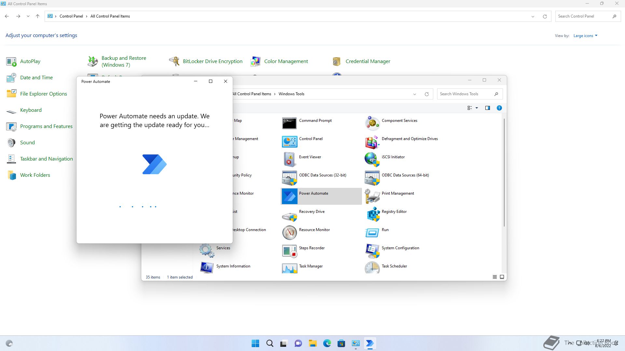This screenshot has height=351, width=625.
Task: Open Windows Tools help button
Action: (x=499, y=108)
